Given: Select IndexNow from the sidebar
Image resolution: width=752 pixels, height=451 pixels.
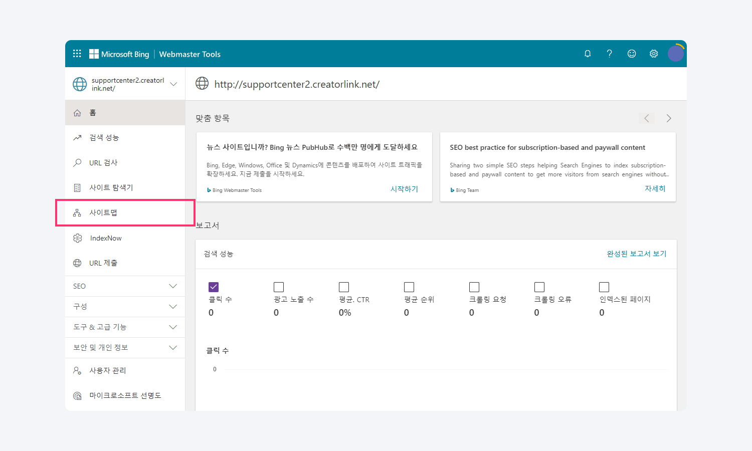Looking at the screenshot, I should point(106,238).
